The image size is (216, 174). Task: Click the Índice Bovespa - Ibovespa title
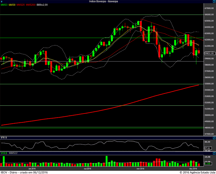(103, 1)
